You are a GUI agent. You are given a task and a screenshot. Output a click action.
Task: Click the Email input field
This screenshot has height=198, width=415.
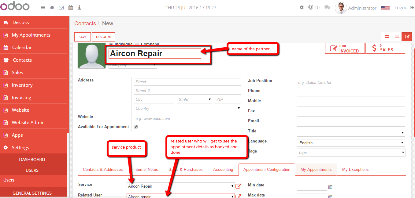click(351, 123)
